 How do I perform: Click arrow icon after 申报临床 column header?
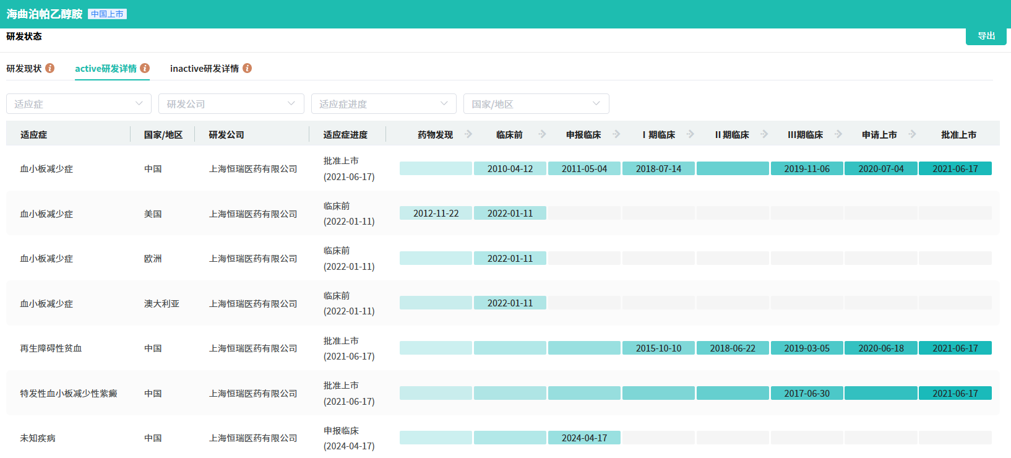pos(616,134)
